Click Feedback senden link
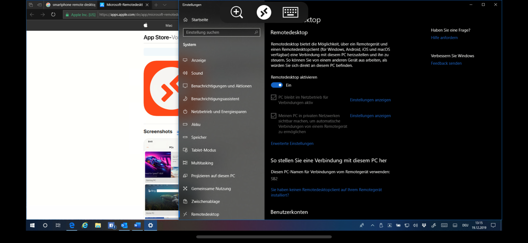This screenshot has width=528, height=243. coord(446,63)
